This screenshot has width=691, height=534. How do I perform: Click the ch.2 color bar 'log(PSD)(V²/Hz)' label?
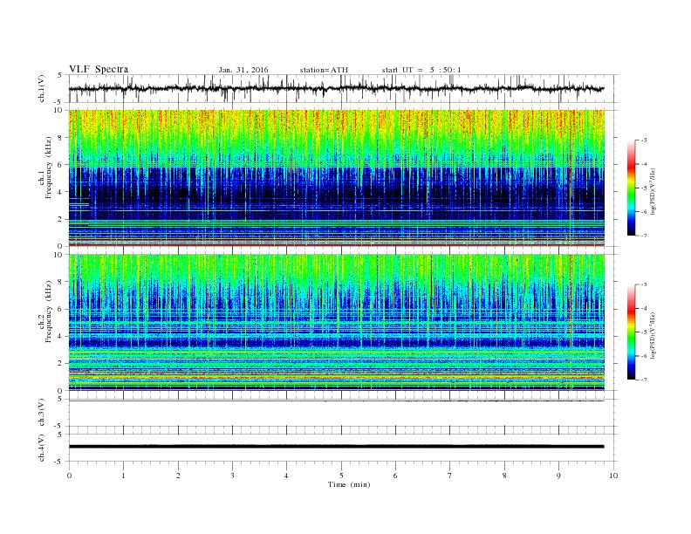pyautogui.click(x=653, y=335)
